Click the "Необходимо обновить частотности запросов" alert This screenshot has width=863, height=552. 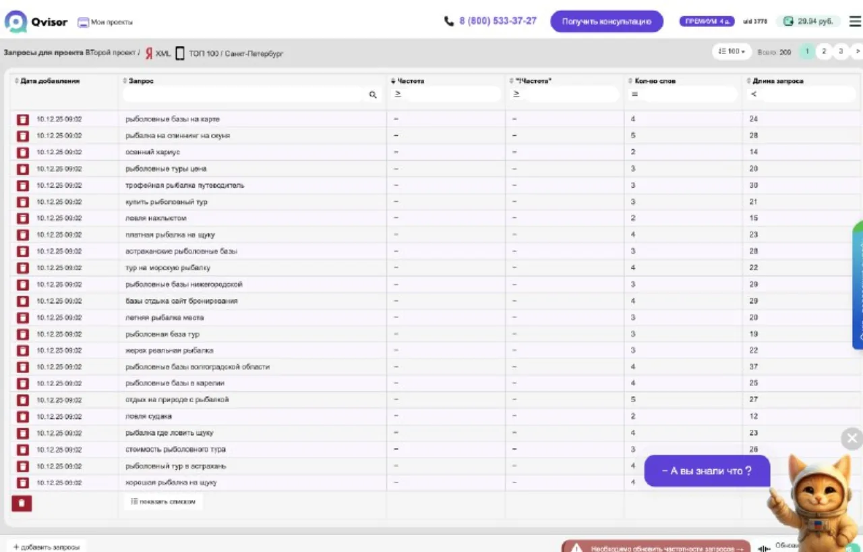point(656,548)
